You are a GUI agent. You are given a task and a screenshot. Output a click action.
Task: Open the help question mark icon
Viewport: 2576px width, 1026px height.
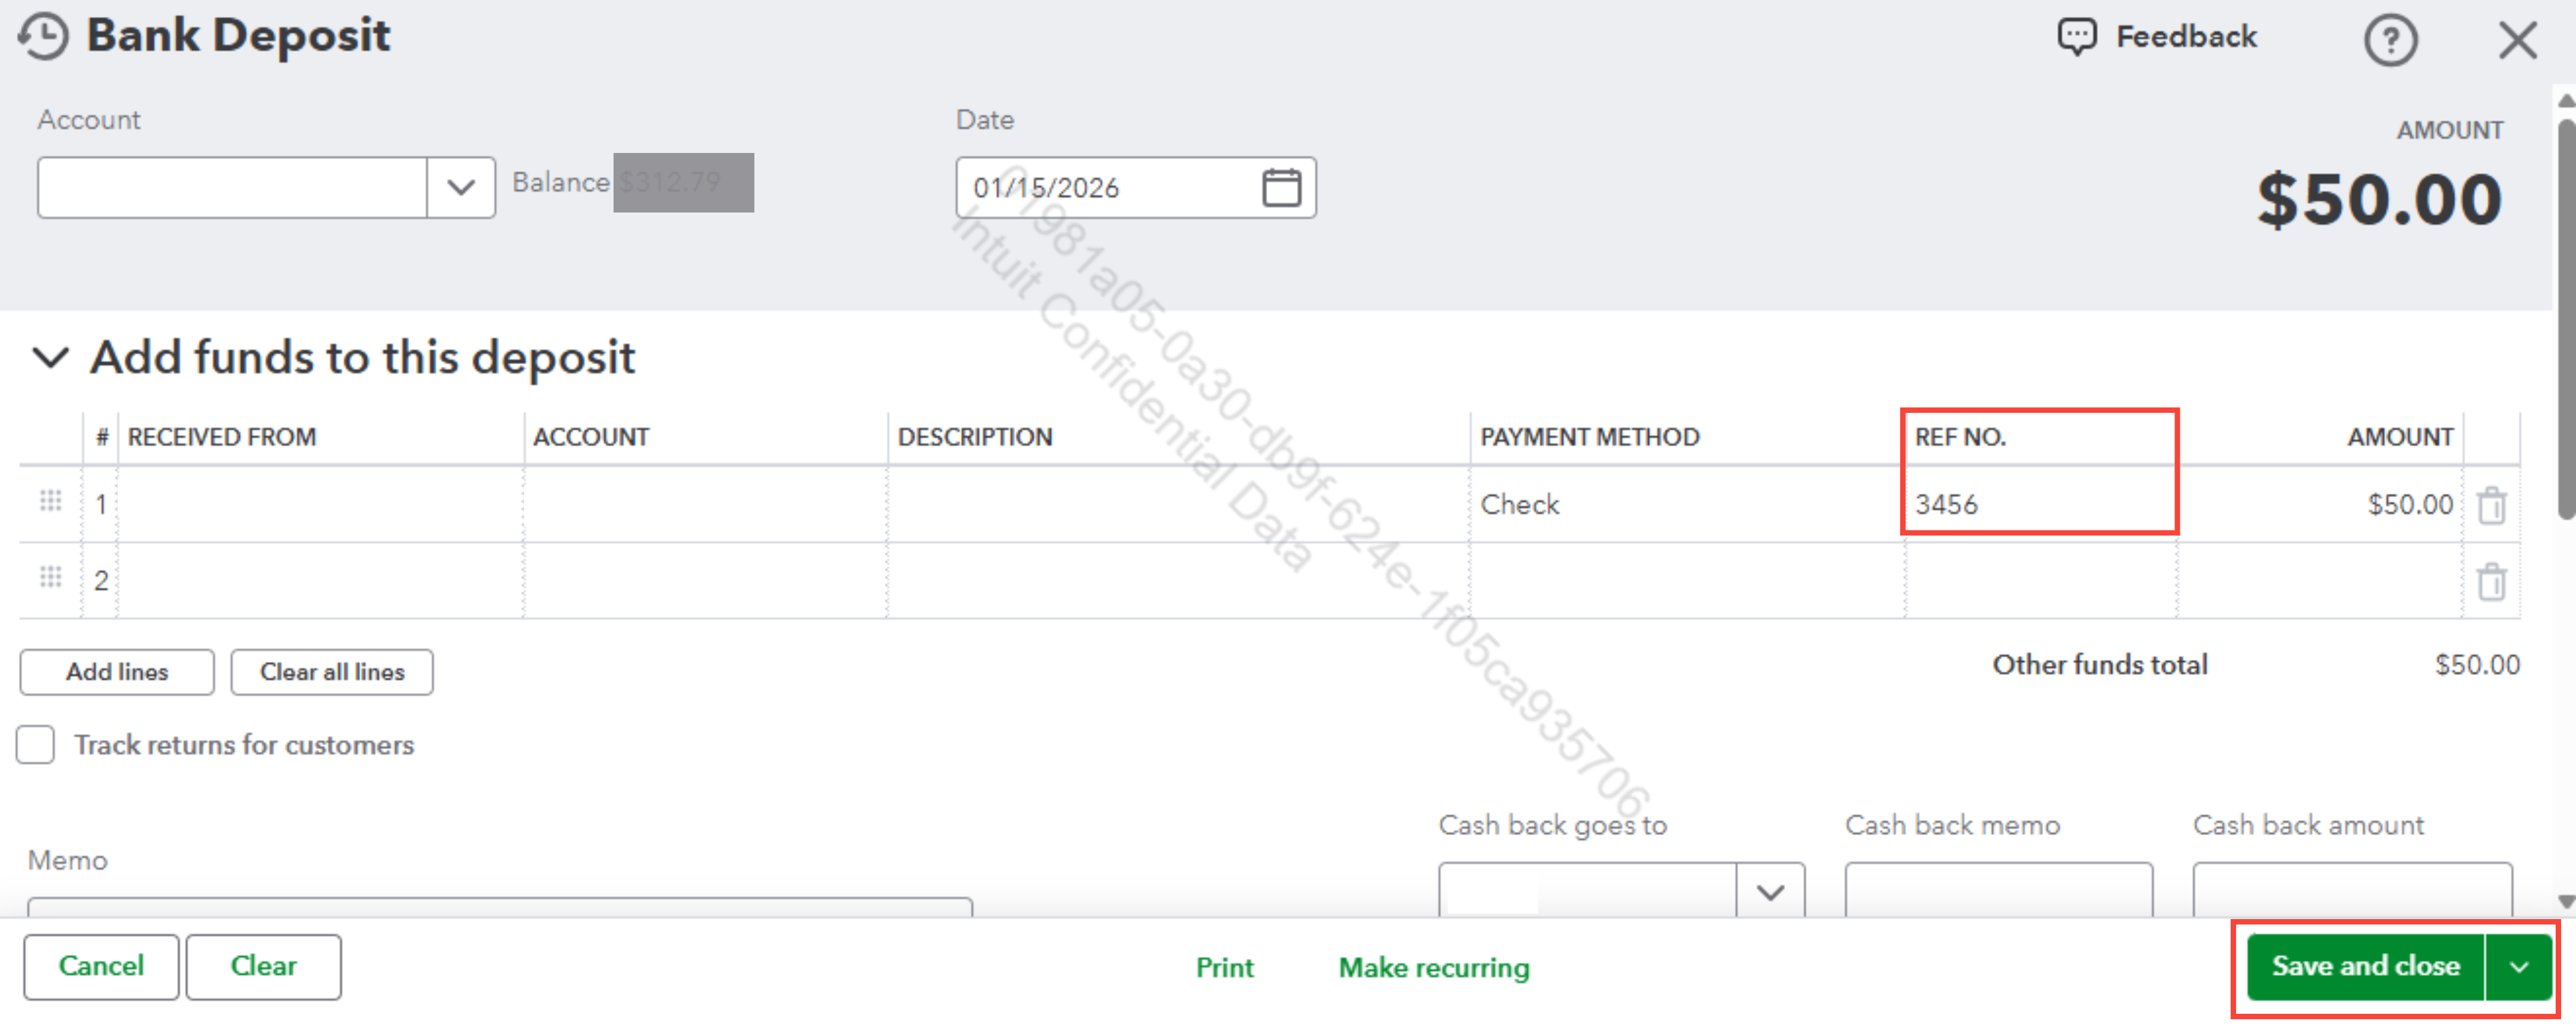point(2389,41)
